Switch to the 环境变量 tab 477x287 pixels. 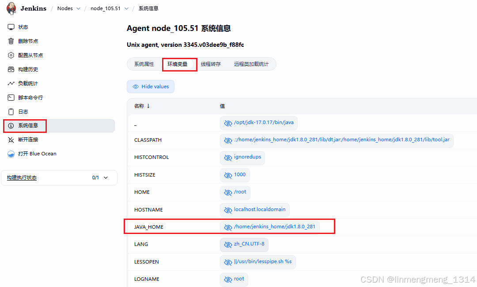178,64
